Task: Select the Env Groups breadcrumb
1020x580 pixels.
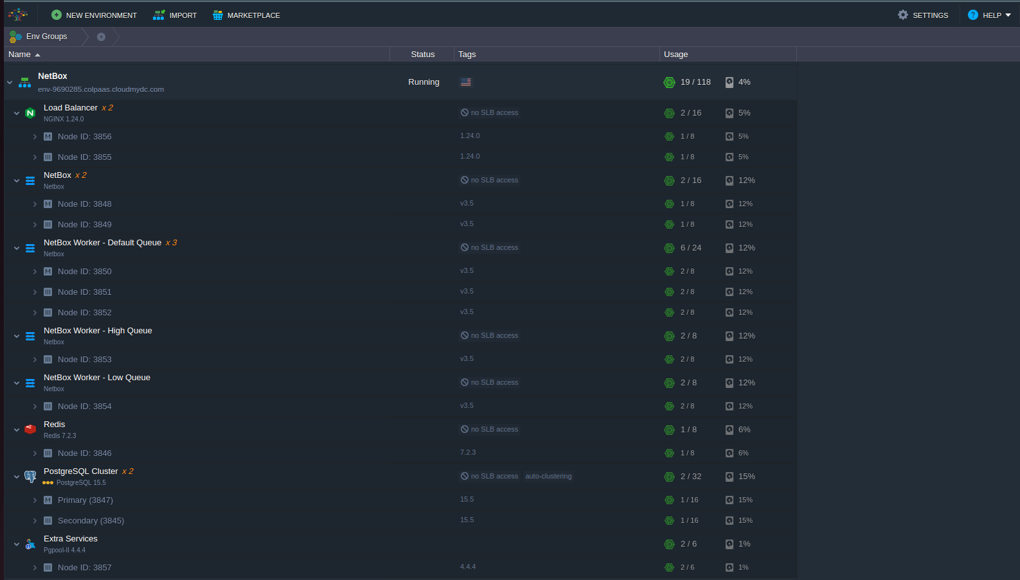Action: pos(39,37)
